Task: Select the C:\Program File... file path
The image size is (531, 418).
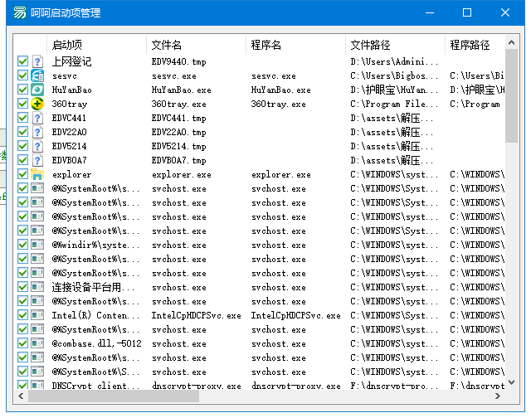Action: (394, 104)
